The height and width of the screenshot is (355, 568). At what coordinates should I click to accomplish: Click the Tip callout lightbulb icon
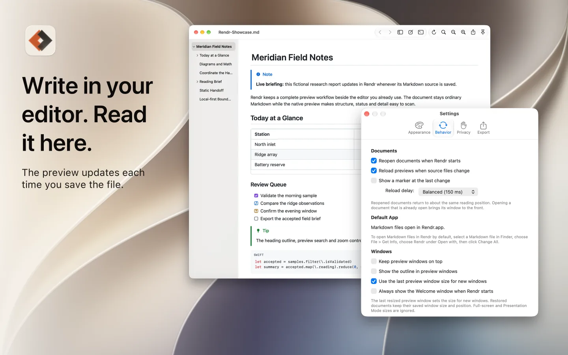pos(258,231)
